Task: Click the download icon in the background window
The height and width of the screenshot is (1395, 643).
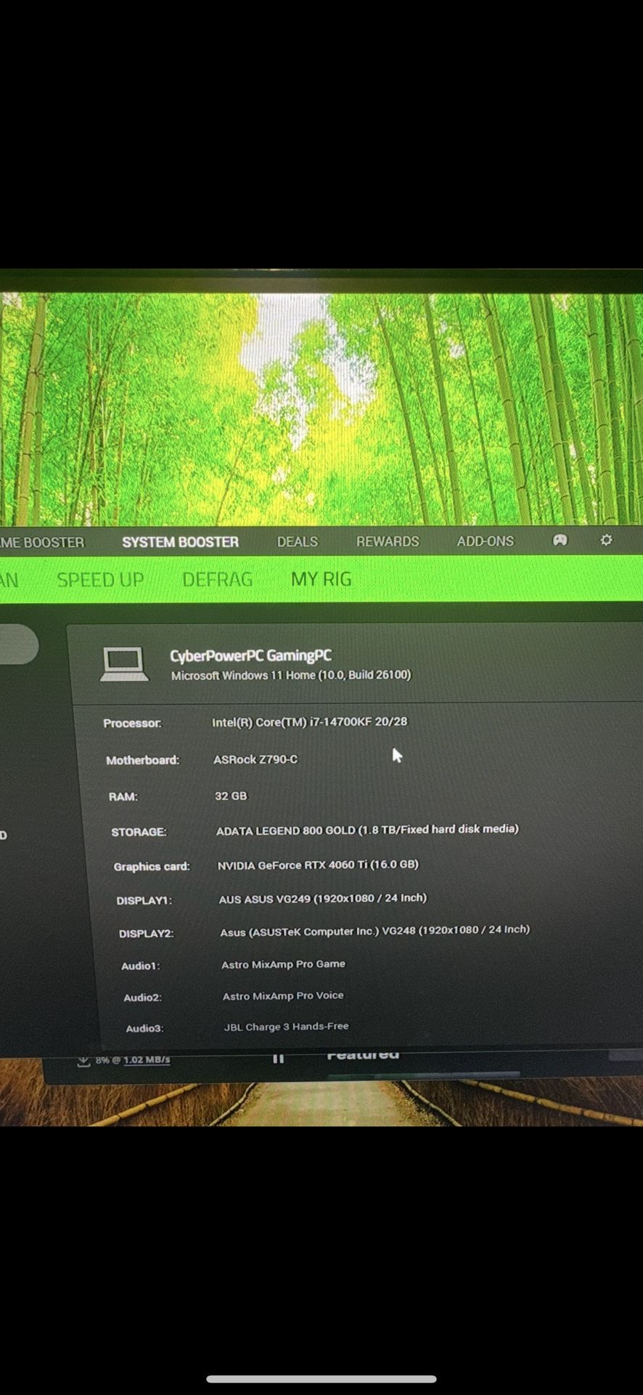Action: coord(83,1061)
